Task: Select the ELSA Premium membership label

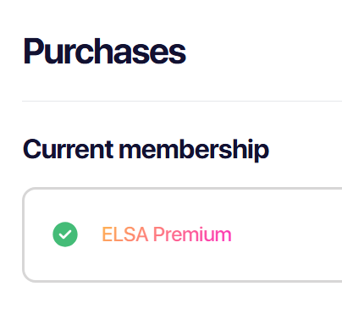Action: [167, 234]
